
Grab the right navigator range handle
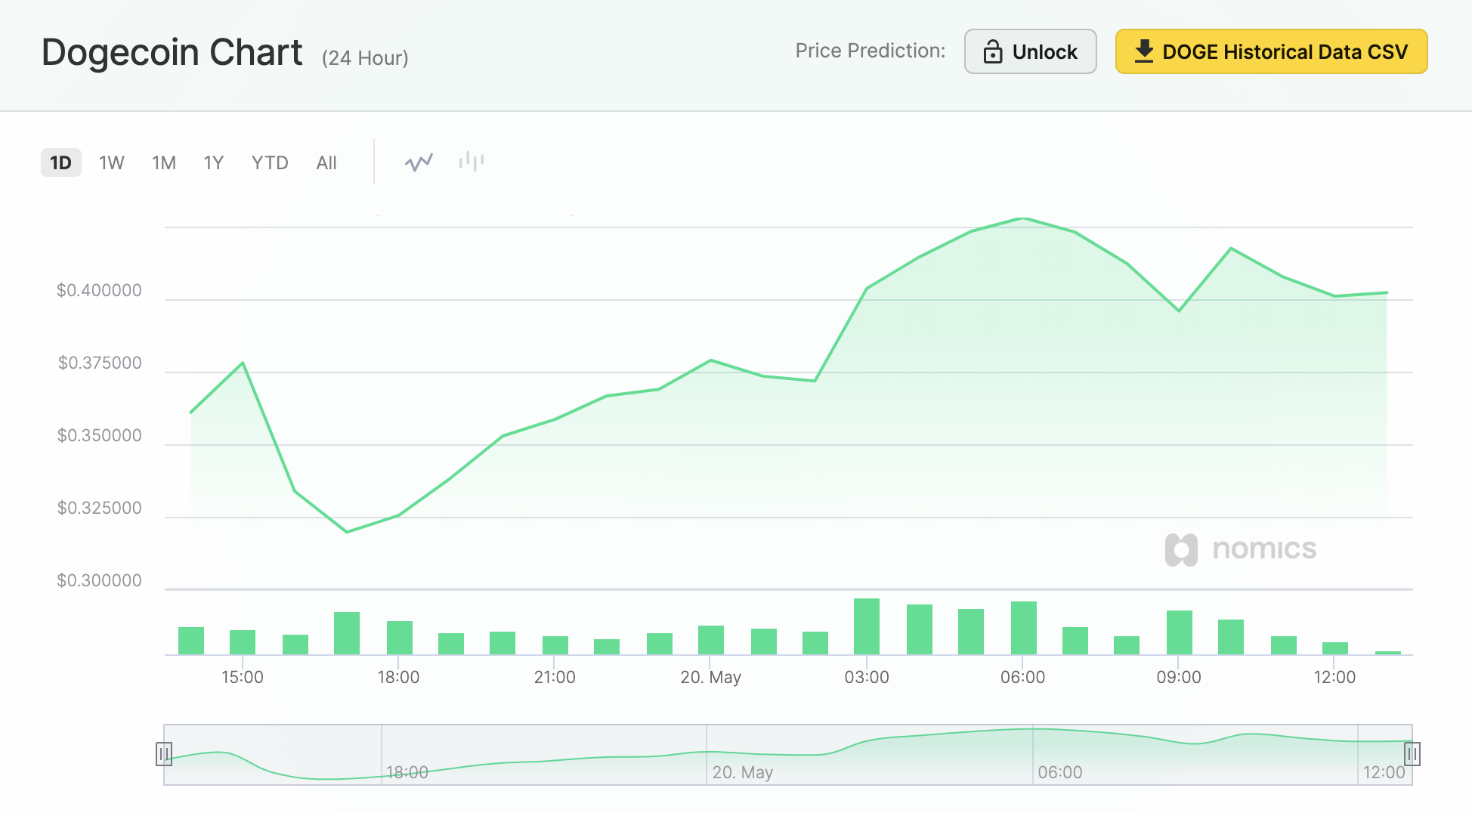[x=1412, y=754]
